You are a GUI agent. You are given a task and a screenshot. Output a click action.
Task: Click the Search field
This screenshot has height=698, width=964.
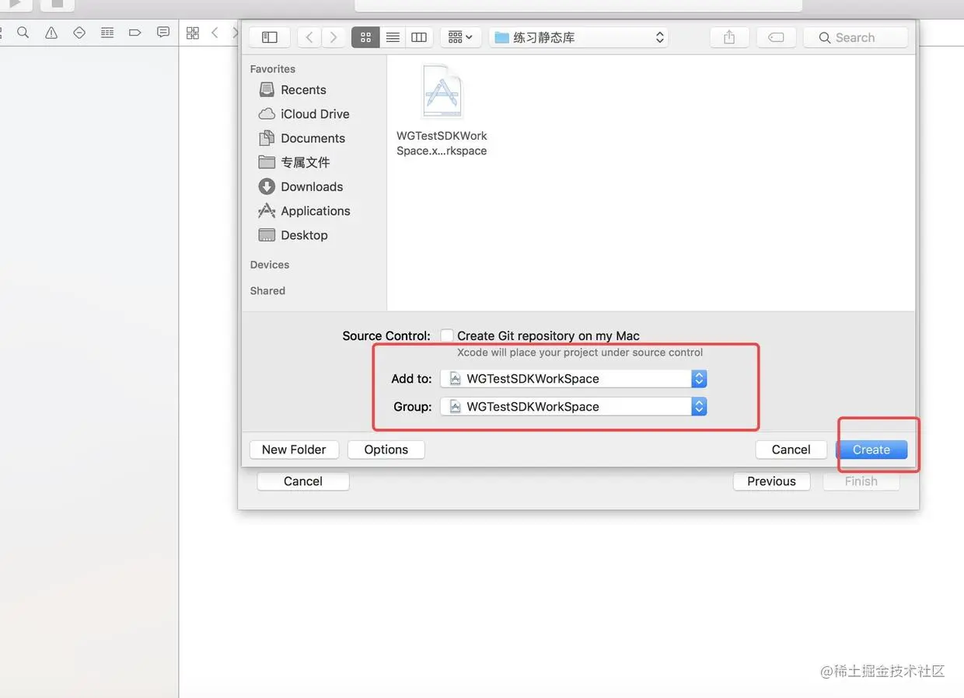pos(855,37)
